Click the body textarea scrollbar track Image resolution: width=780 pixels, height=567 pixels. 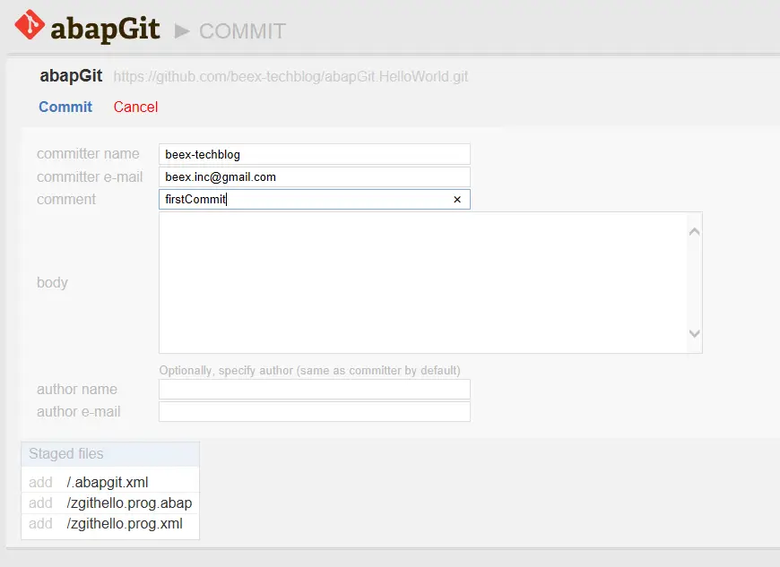point(695,283)
